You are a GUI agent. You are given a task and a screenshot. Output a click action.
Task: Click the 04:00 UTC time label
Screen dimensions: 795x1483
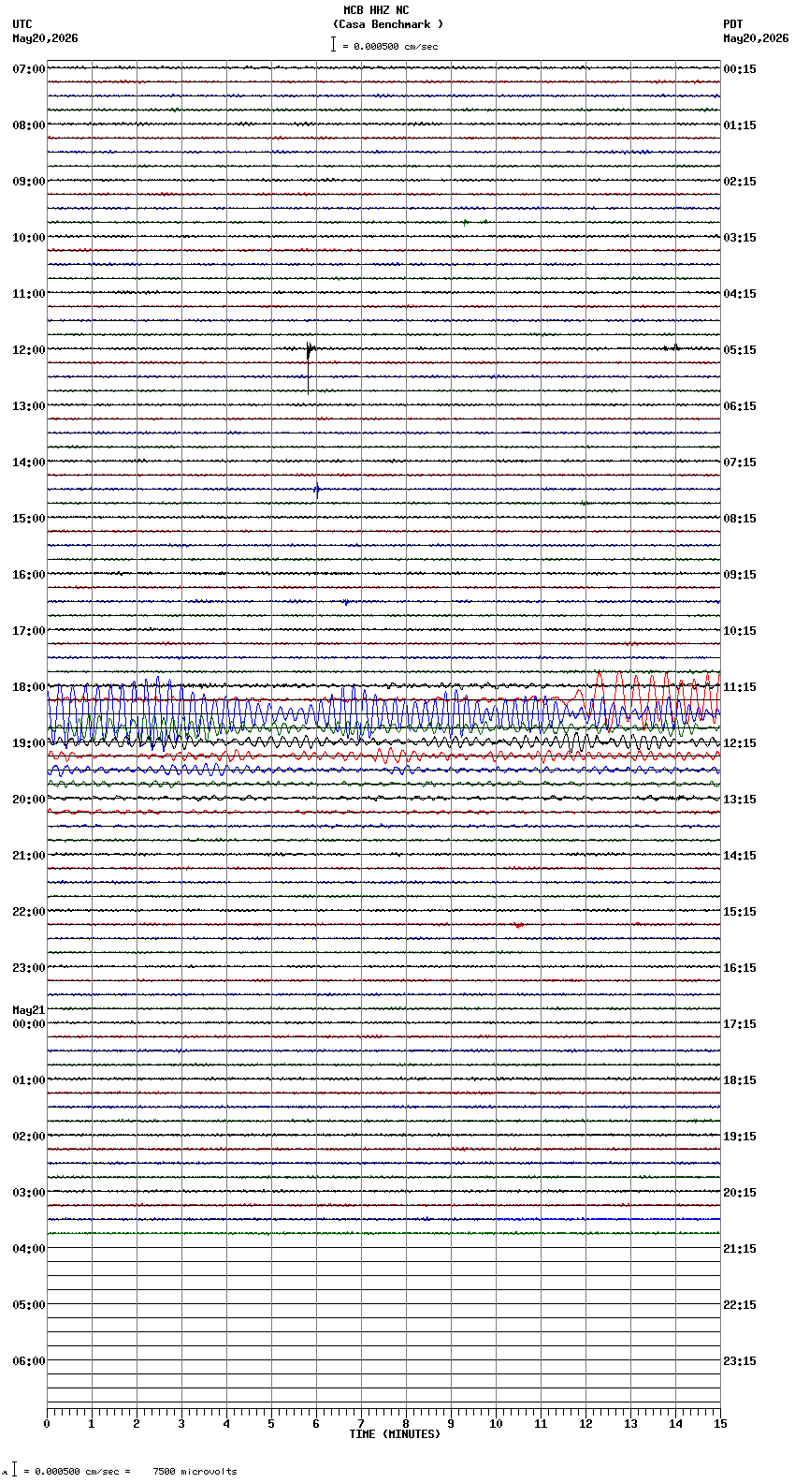pos(29,1249)
